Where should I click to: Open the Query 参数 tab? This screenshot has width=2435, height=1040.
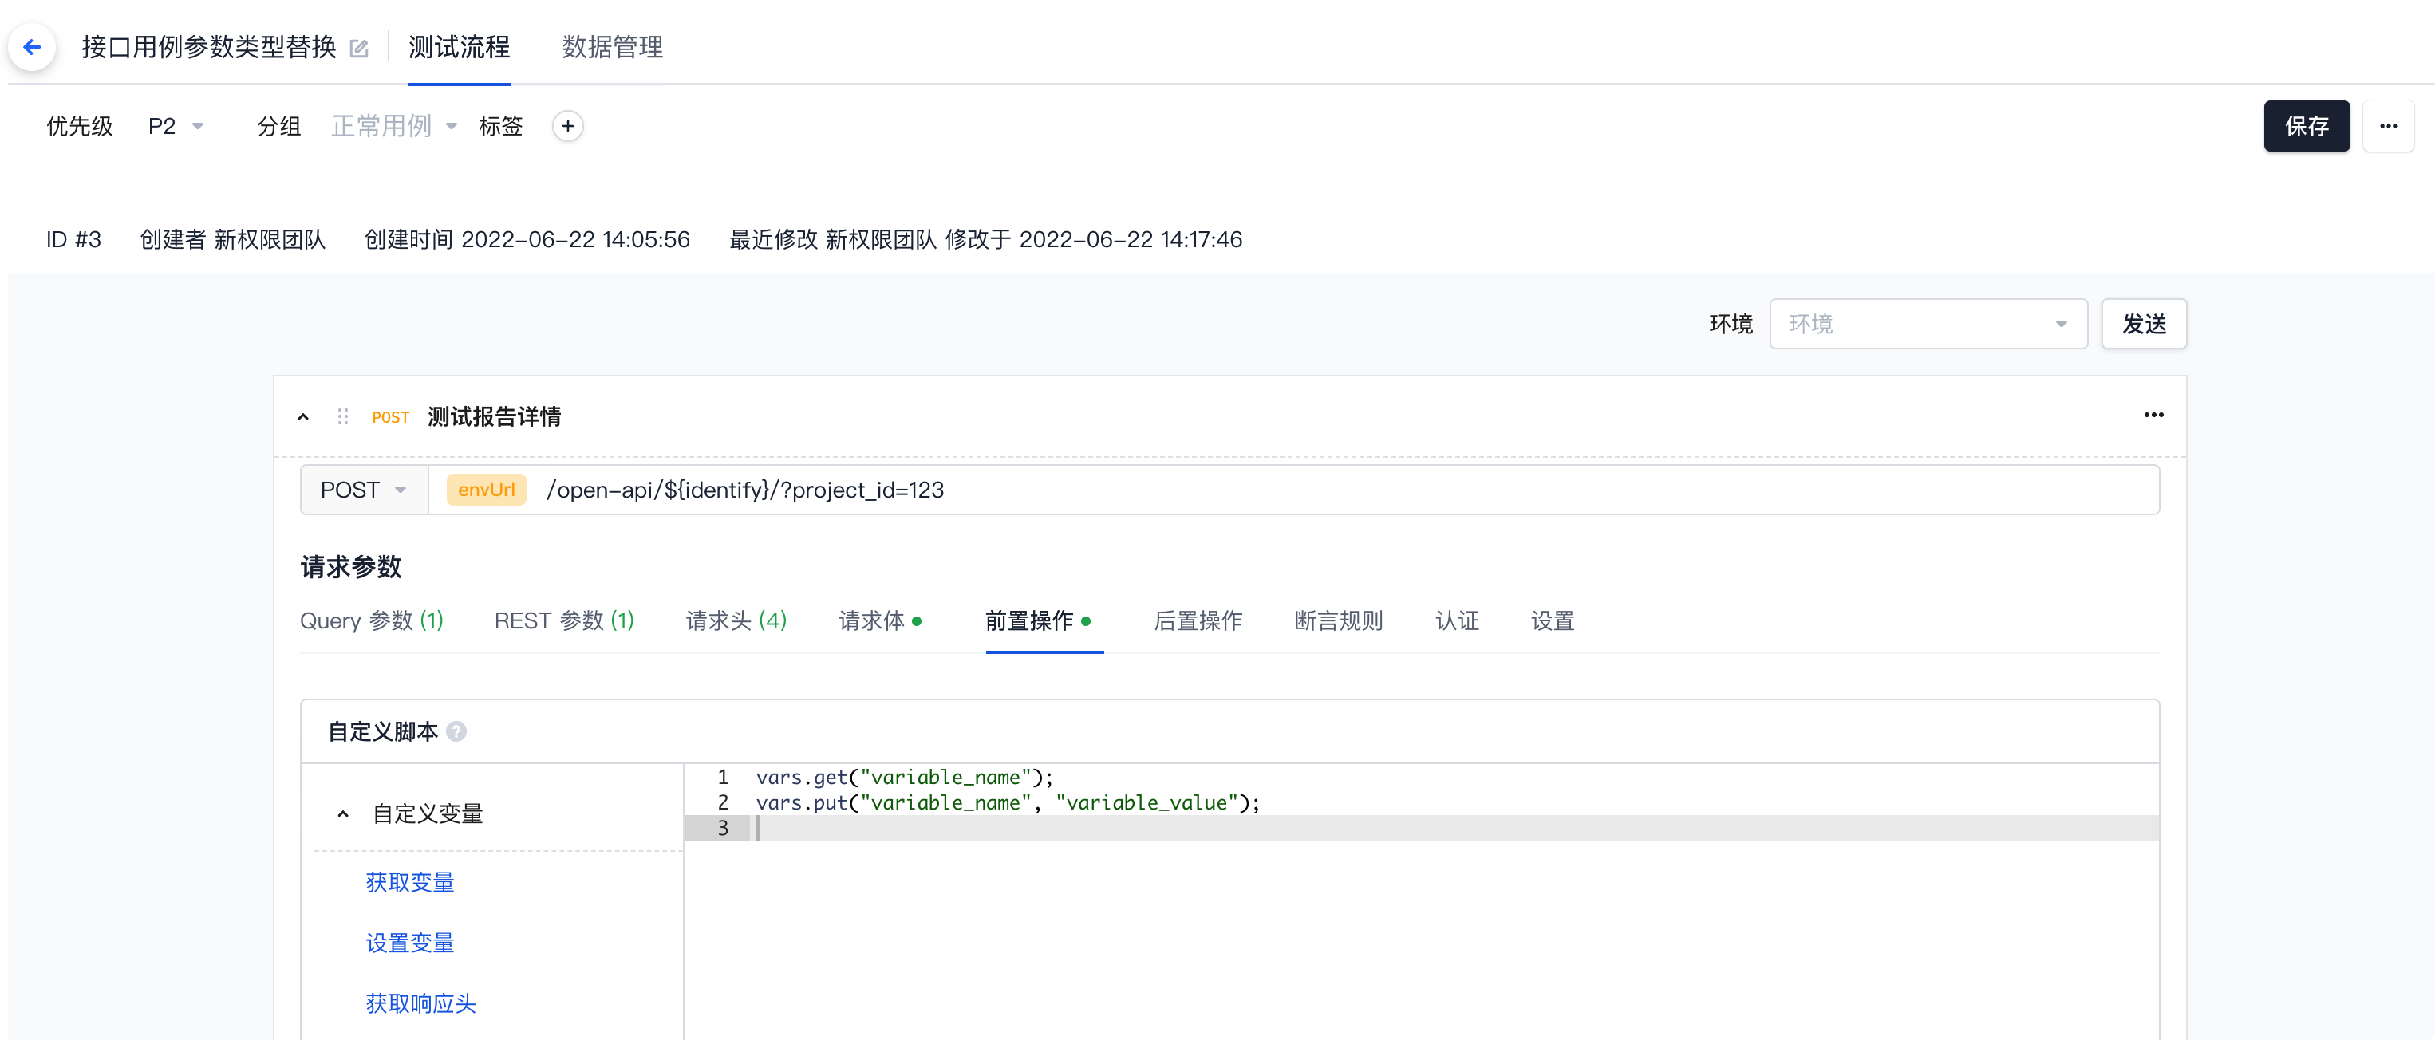click(x=372, y=620)
